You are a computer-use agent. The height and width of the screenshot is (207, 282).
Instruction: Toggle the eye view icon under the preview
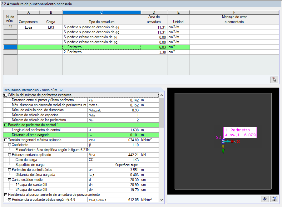click(x=265, y=199)
